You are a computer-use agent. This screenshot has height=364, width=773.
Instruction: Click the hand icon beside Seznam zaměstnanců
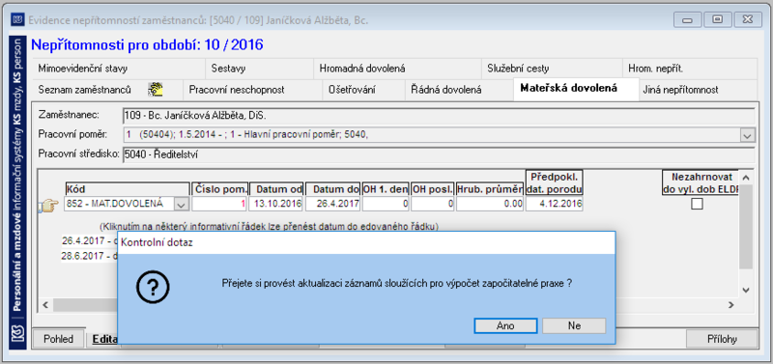156,89
